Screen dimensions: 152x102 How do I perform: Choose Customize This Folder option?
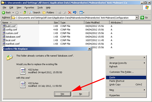click(x=126, y=72)
